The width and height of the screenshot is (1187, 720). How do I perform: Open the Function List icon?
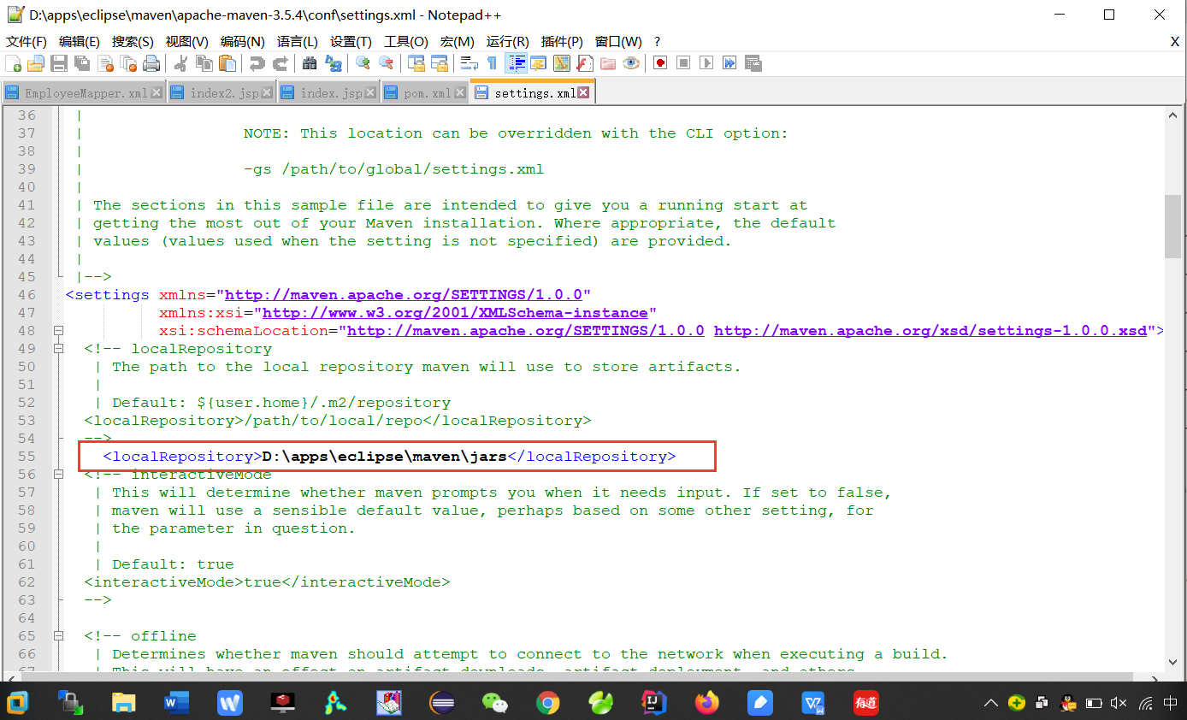coord(584,63)
